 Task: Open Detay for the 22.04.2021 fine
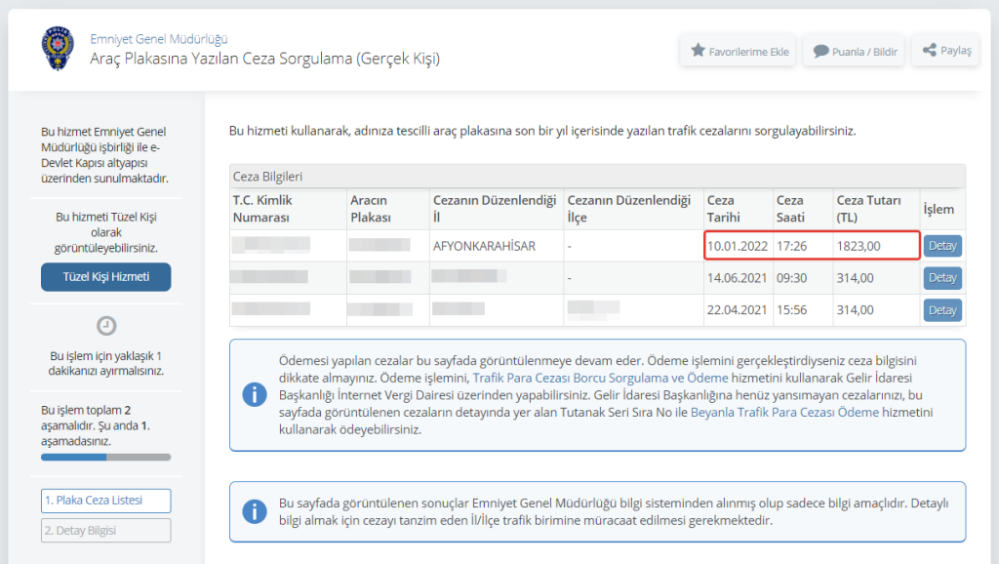coord(942,310)
